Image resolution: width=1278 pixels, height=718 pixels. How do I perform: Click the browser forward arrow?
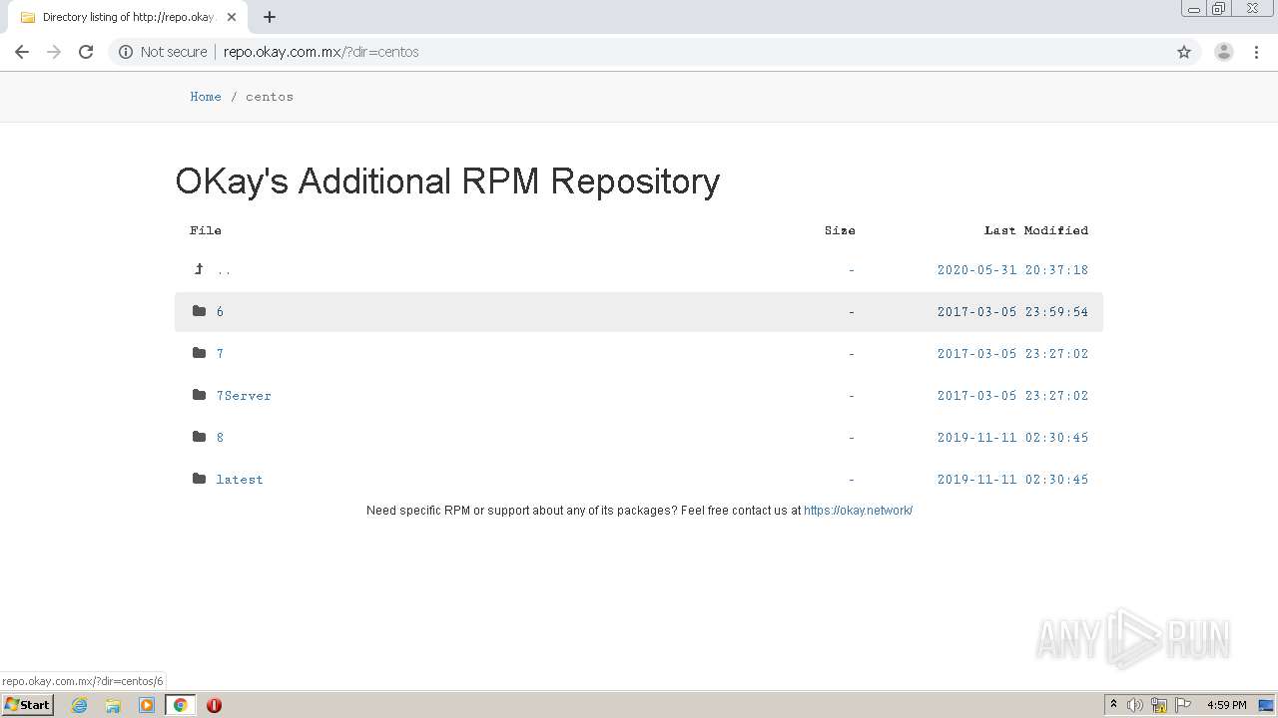(54, 52)
